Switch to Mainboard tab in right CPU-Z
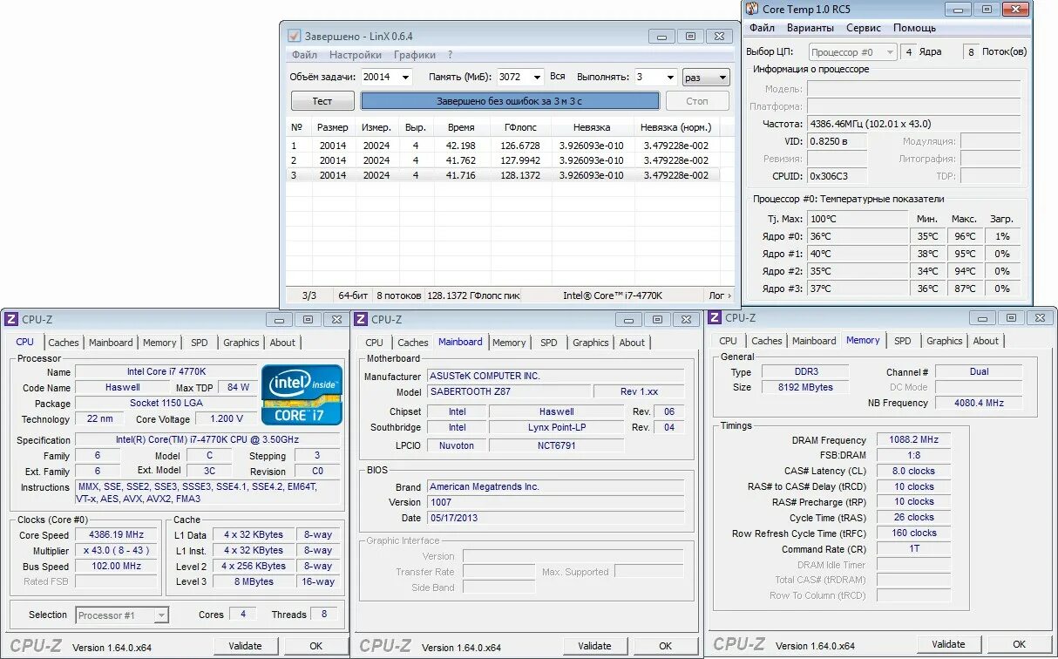The image size is (1058, 659). (814, 341)
